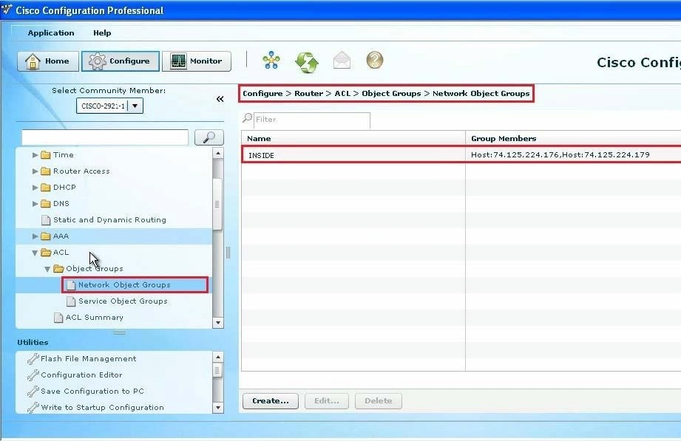Expand the DNS folder

coord(35,204)
